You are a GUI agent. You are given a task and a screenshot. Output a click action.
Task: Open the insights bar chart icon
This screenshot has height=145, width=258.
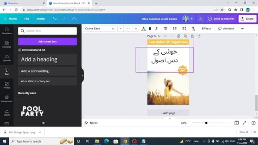pos(201,19)
